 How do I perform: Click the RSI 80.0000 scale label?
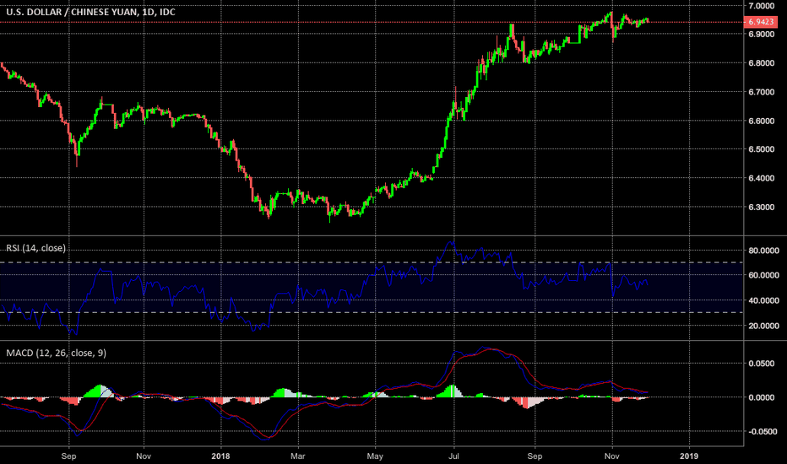tap(764, 251)
